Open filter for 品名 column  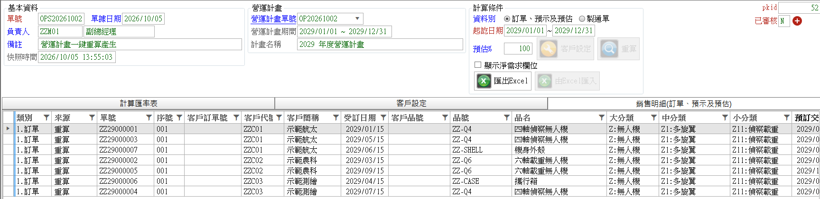[602, 118]
